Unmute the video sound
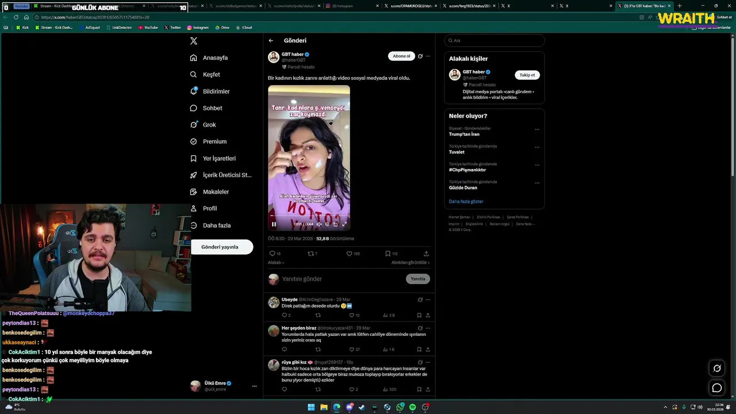 pos(319,224)
